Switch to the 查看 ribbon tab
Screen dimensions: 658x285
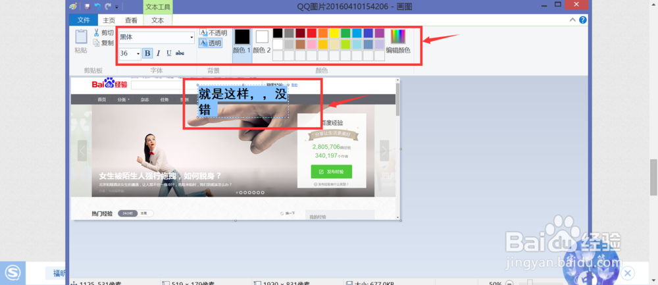(x=131, y=20)
